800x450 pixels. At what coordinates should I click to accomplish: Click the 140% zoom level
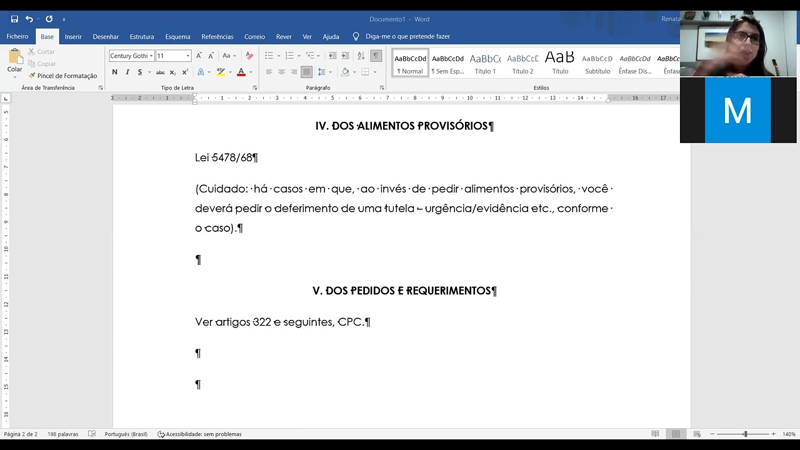[789, 434]
